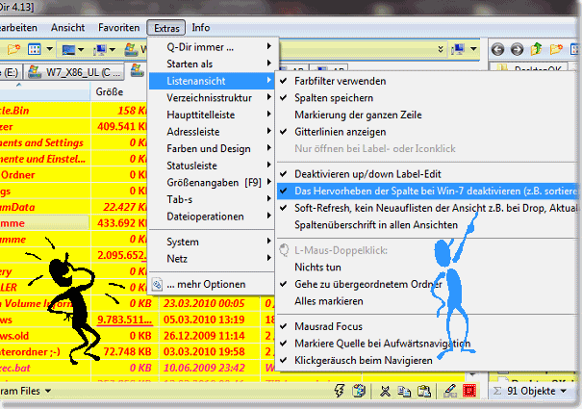582x409 pixels.
Task: Go back with the right pane back arrow
Action: (497, 49)
